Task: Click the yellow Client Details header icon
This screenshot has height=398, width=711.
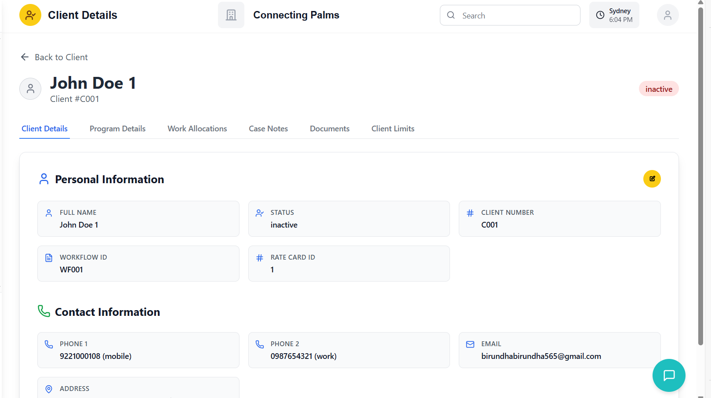Action: 30,15
